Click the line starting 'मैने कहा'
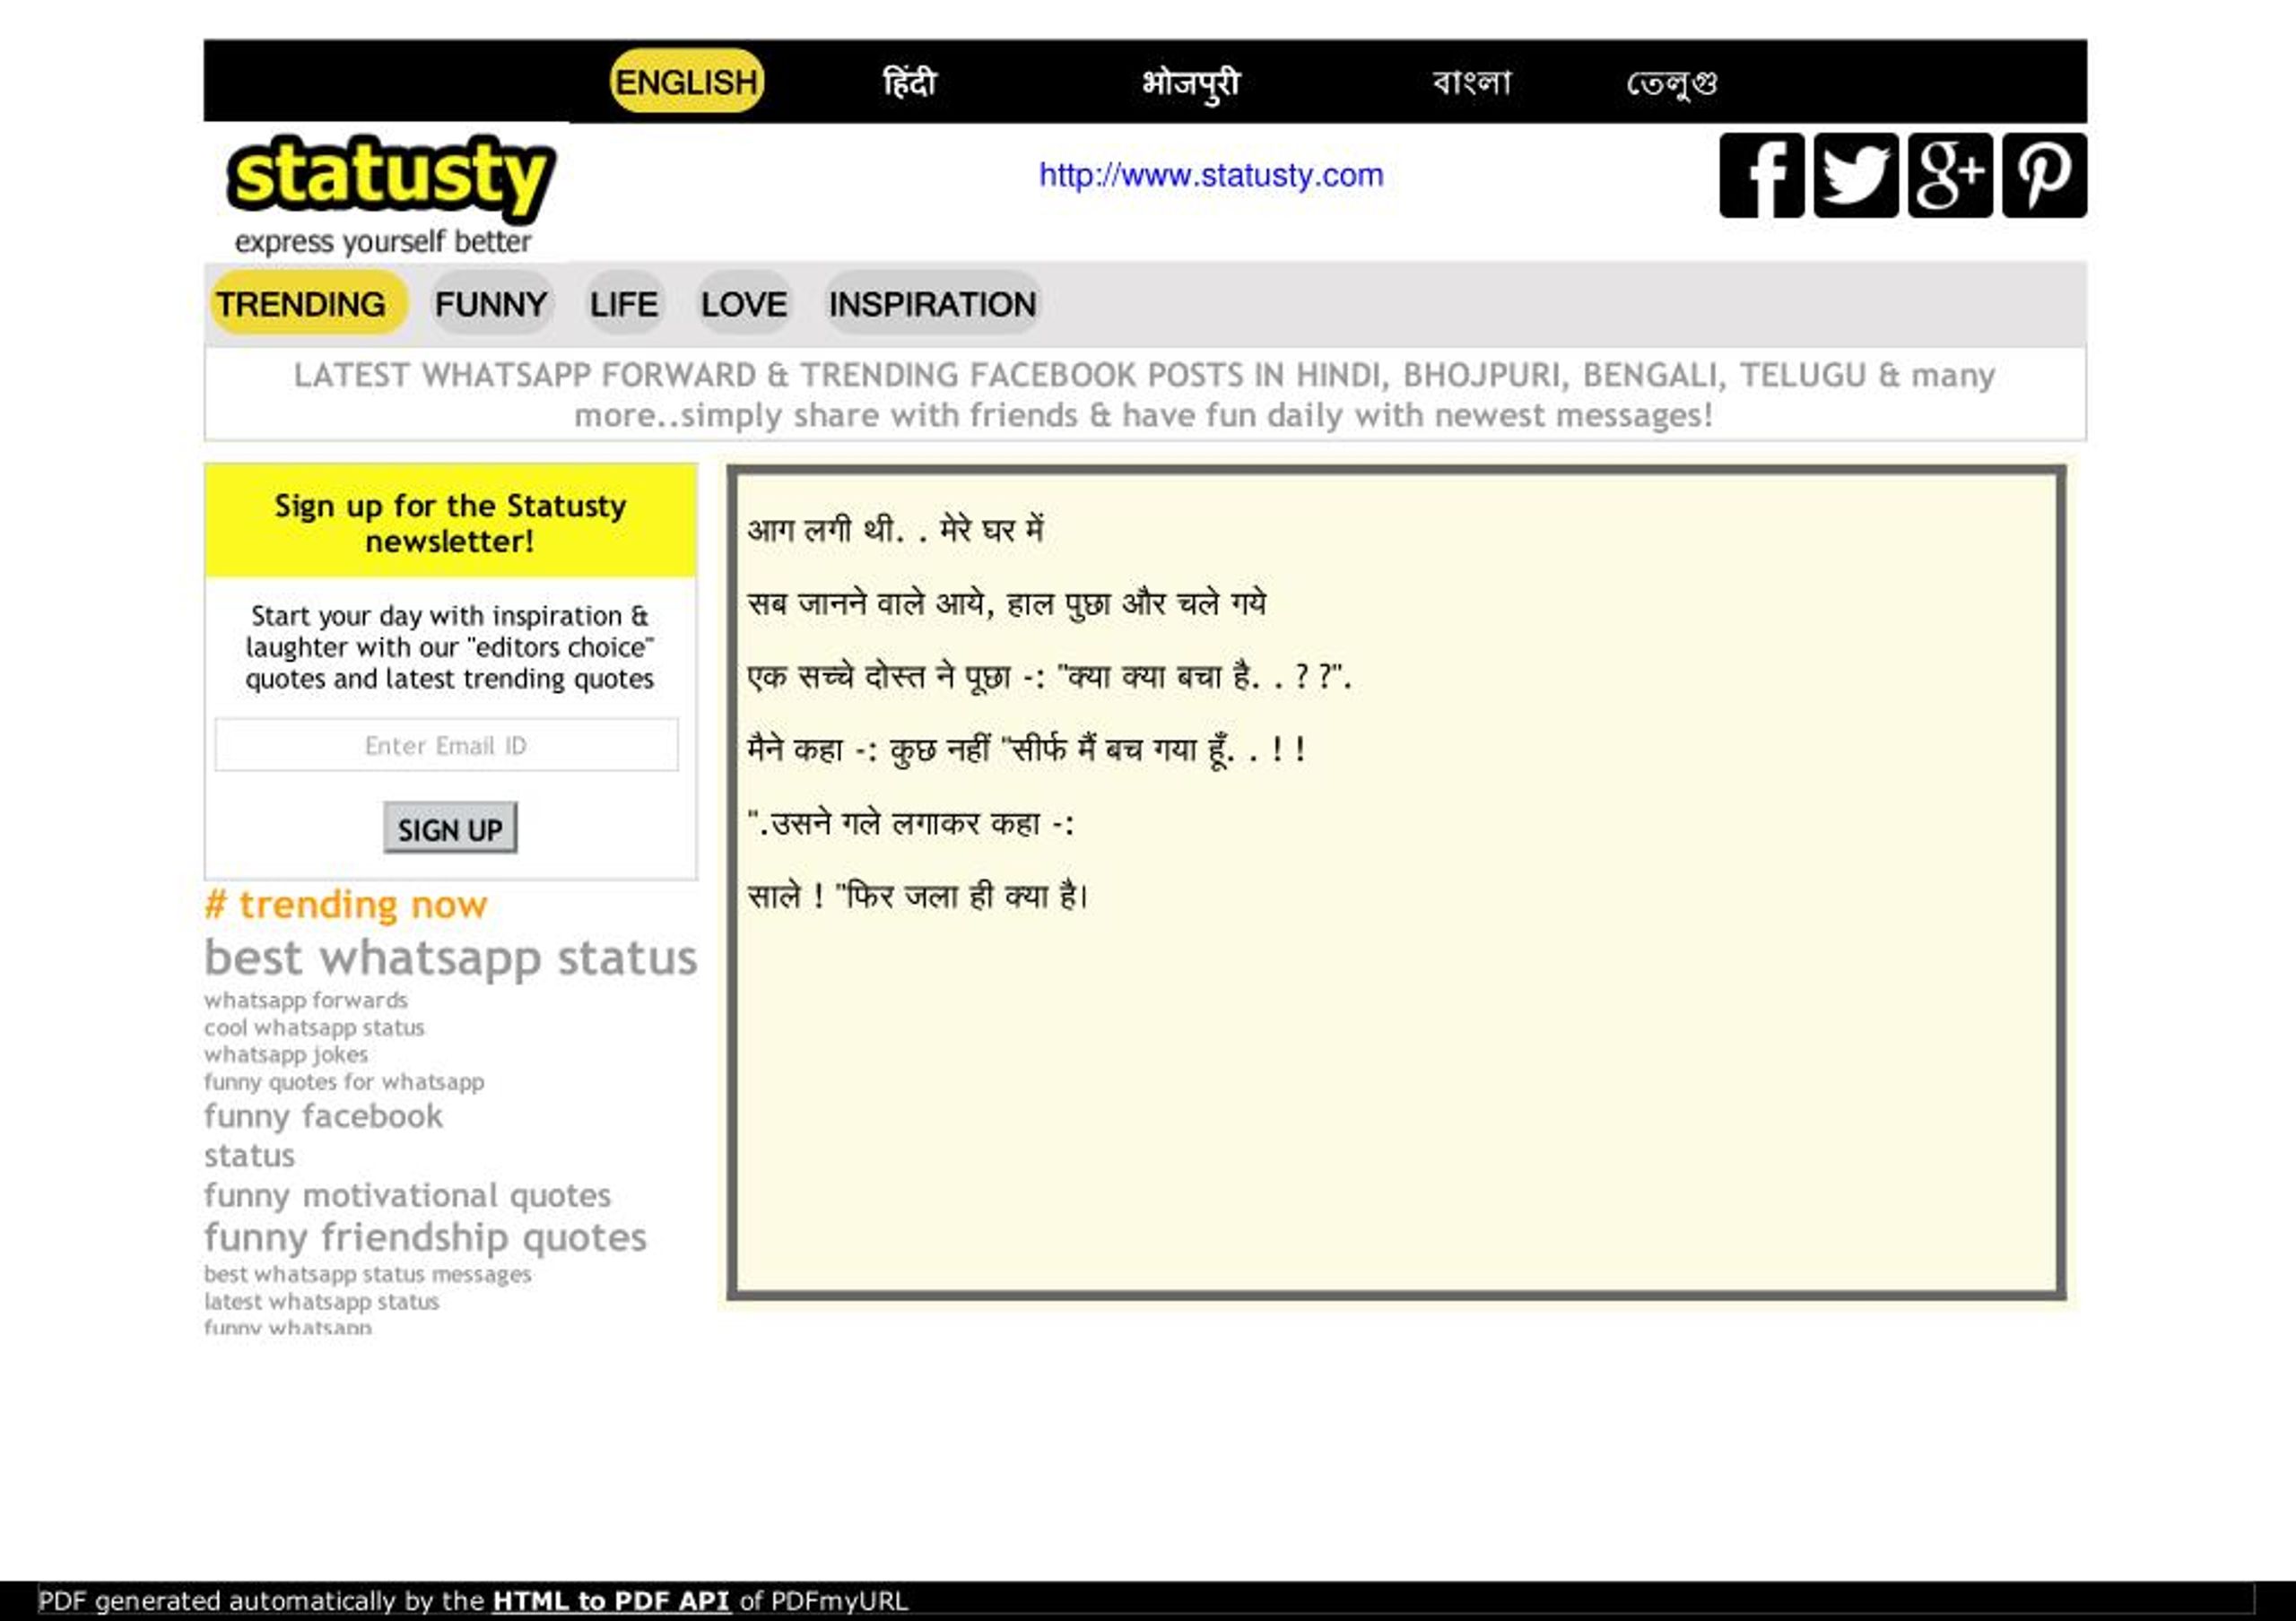 point(1026,750)
